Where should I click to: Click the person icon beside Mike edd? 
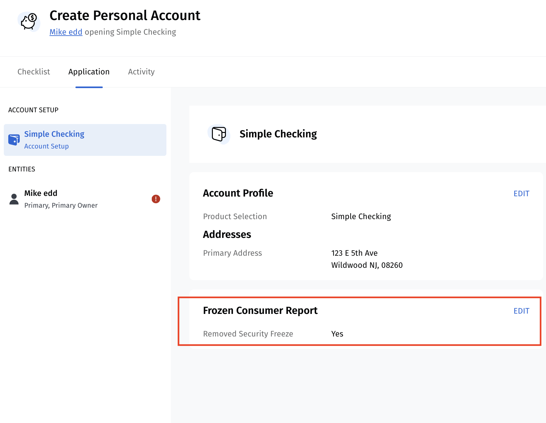(14, 199)
